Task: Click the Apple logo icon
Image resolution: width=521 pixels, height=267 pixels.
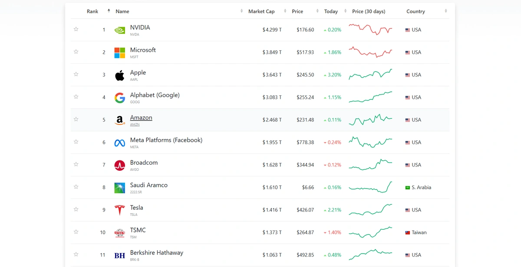Action: (119, 75)
